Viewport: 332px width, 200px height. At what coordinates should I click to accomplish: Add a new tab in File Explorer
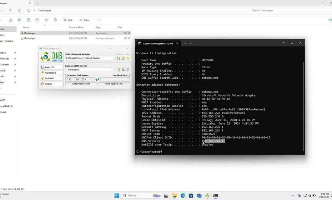pos(38,3)
